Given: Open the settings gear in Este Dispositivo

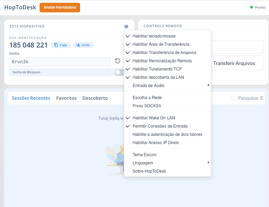Looking at the screenshot, I should click(x=126, y=26).
